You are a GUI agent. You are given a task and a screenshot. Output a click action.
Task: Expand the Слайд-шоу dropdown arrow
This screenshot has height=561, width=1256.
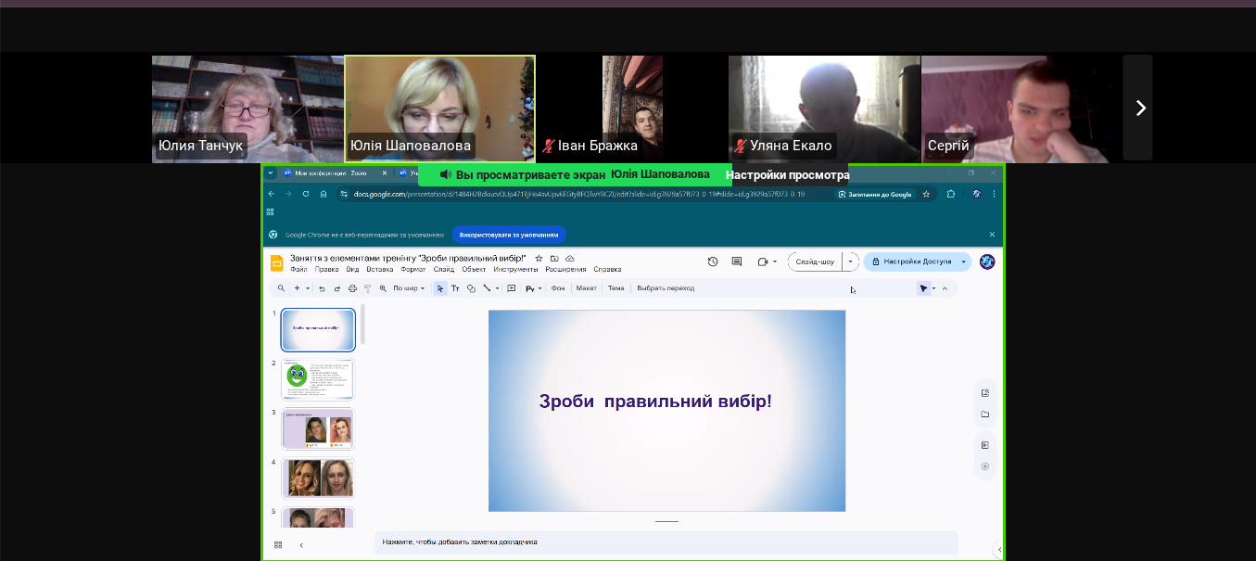click(850, 261)
